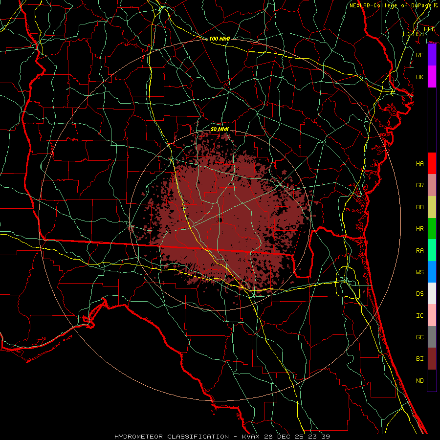Viewport: 440px width, 440px height.
Task: Click the purple RF color swatch
Action: tap(432, 55)
